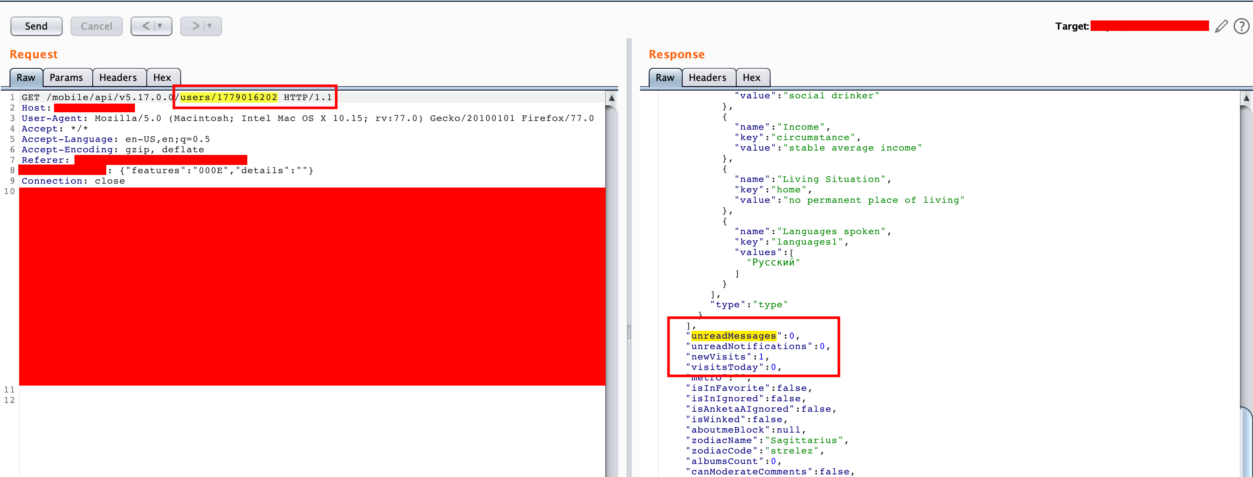This screenshot has height=477, width=1253.
Task: Open the Response Hex tab
Action: pyautogui.click(x=751, y=78)
